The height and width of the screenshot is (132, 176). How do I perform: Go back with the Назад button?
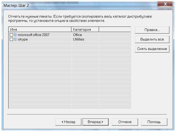coord(68,122)
